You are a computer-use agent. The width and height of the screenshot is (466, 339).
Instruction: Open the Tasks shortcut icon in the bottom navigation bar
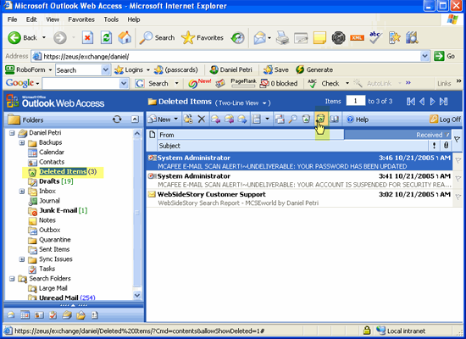coord(53,315)
